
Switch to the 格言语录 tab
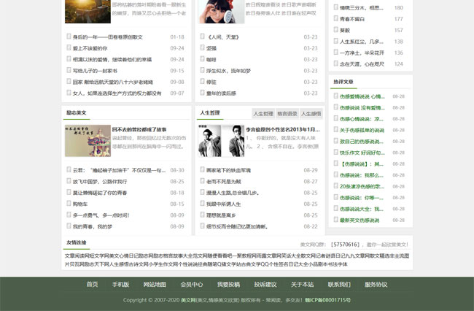[287, 114]
